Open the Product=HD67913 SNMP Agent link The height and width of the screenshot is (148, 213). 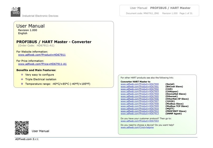pos(140,114)
